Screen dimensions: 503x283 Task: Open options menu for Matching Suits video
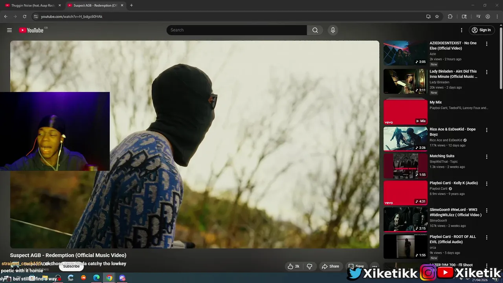(486, 157)
